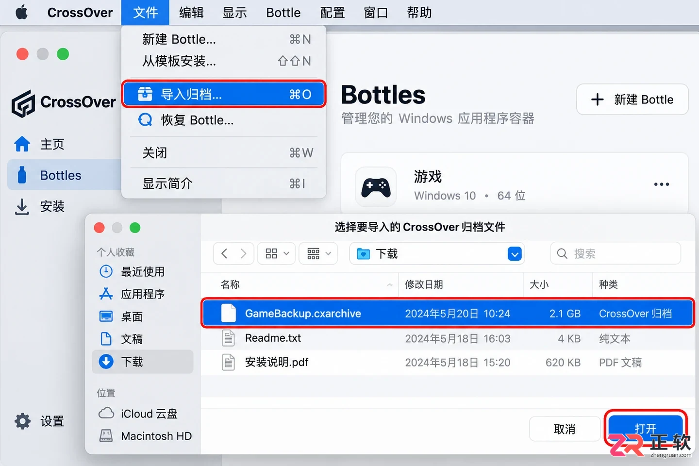Click date 2024年5月18日 16:03
Image resolution: width=699 pixels, height=466 pixels.
tap(458, 338)
